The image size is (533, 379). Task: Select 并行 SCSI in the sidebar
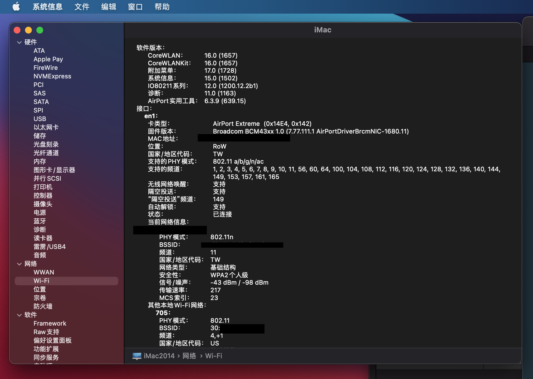click(47, 179)
